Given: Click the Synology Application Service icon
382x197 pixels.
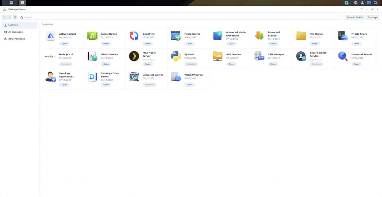Looking at the screenshot, I should pyautogui.click(x=50, y=77).
